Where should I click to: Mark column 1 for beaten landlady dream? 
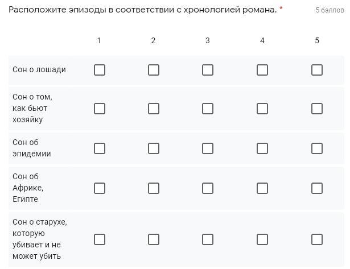click(x=100, y=109)
